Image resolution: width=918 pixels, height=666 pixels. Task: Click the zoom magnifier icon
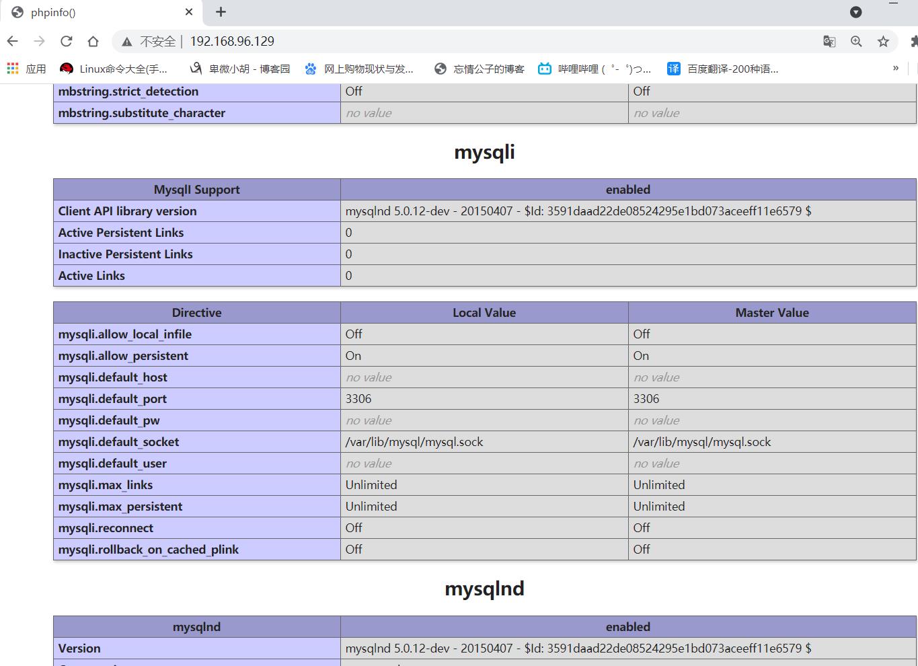tap(856, 42)
